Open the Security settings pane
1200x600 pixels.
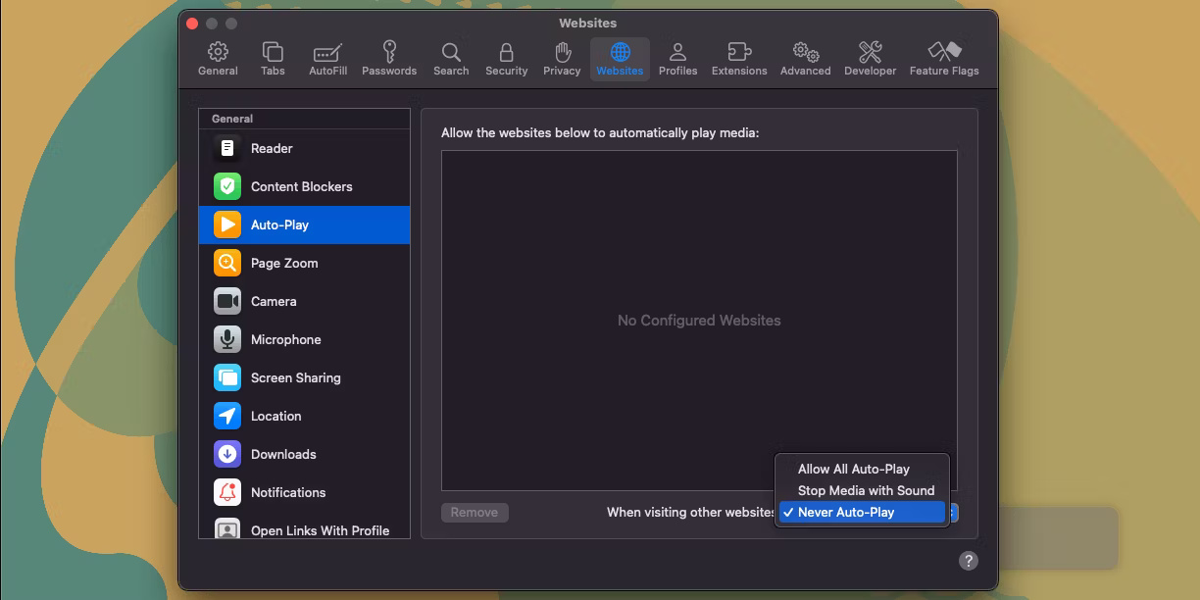(506, 57)
